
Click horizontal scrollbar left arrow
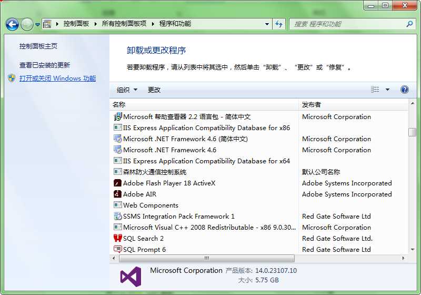pyautogui.click(x=114, y=258)
